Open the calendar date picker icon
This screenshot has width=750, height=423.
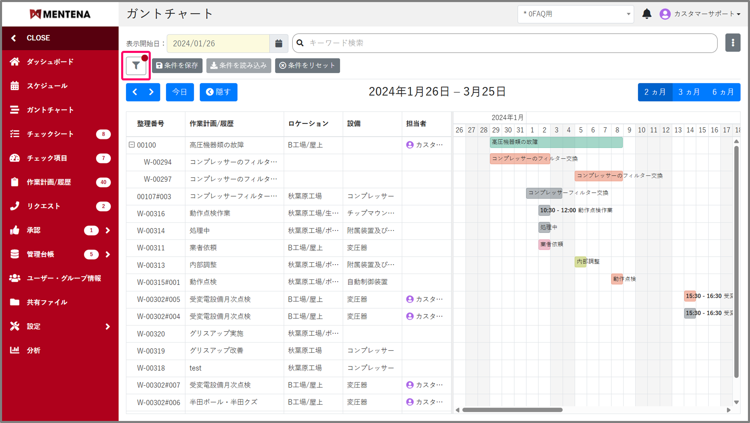pyautogui.click(x=278, y=43)
